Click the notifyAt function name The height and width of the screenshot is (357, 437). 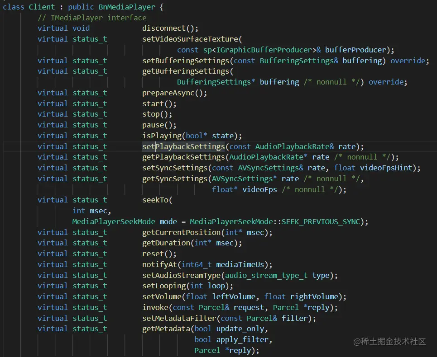tap(159, 265)
